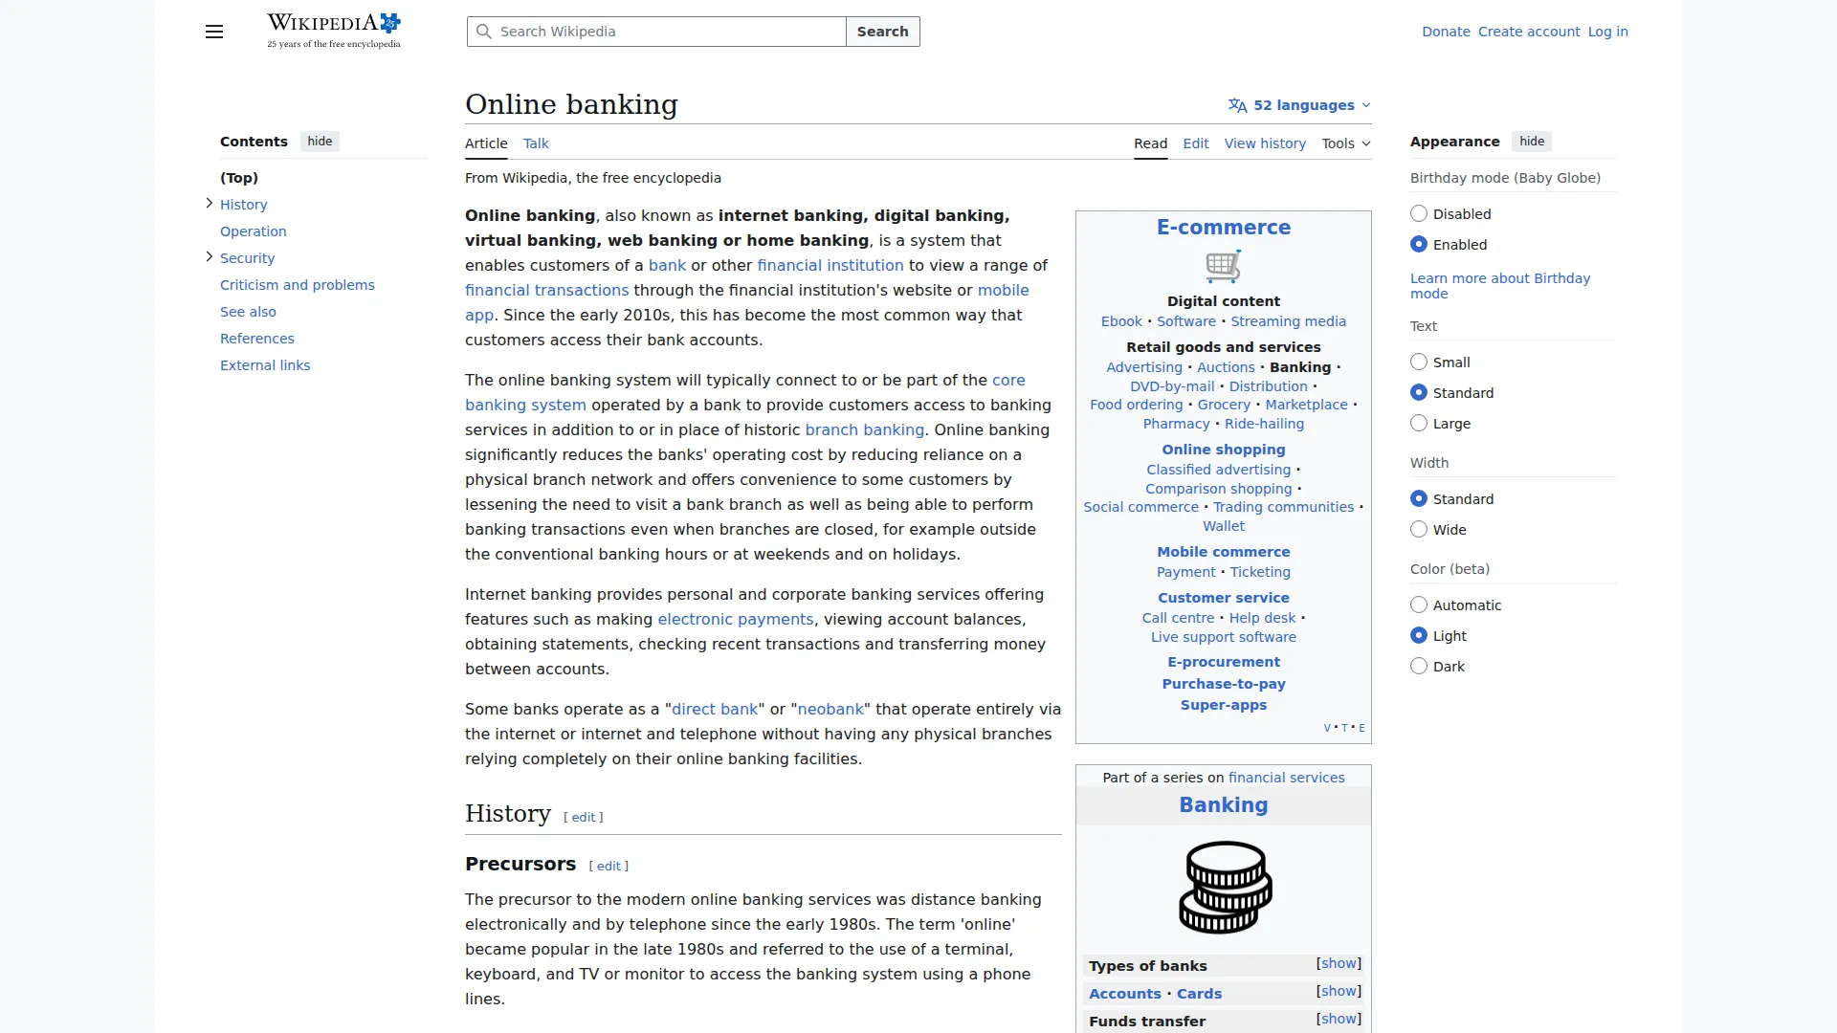The width and height of the screenshot is (1837, 1033).
Task: Click the V link in the E-commerce navbox
Action: 1327,728
